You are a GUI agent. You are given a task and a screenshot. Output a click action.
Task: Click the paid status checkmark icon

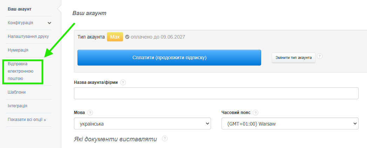(x=127, y=37)
